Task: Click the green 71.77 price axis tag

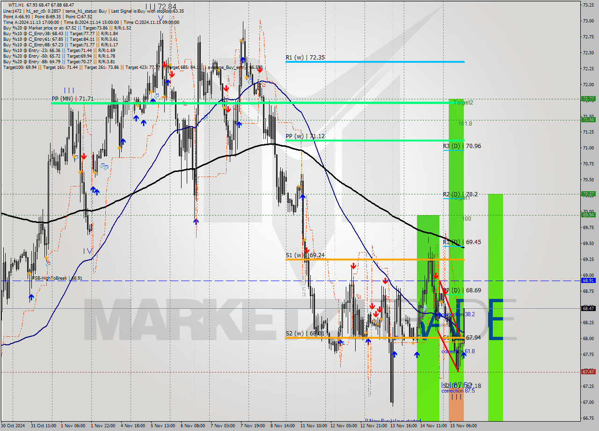Action: coord(588,99)
